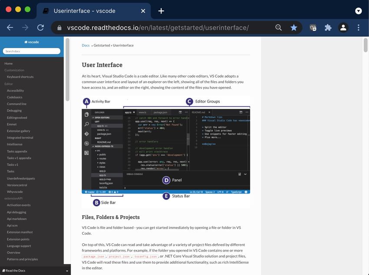The height and width of the screenshot is (275, 369).
Task: Click the extensionAPI section caption in sidebar
Action: tap(13, 198)
